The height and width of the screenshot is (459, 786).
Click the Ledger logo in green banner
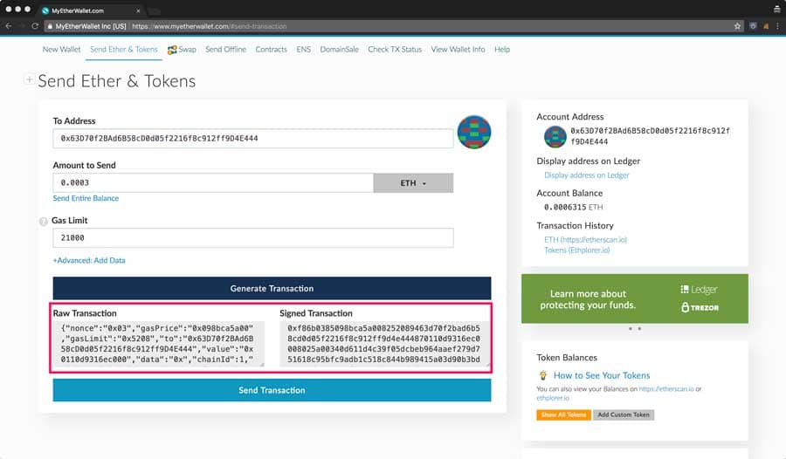point(699,290)
